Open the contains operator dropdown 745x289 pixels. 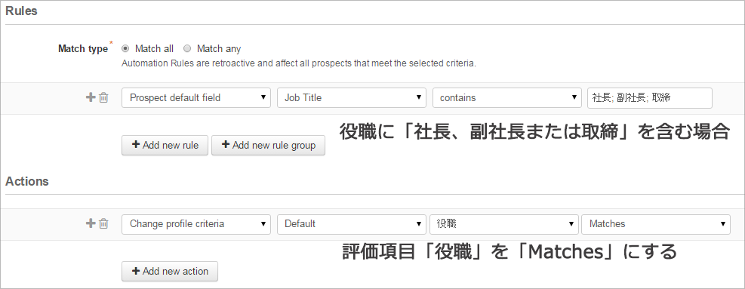click(507, 97)
